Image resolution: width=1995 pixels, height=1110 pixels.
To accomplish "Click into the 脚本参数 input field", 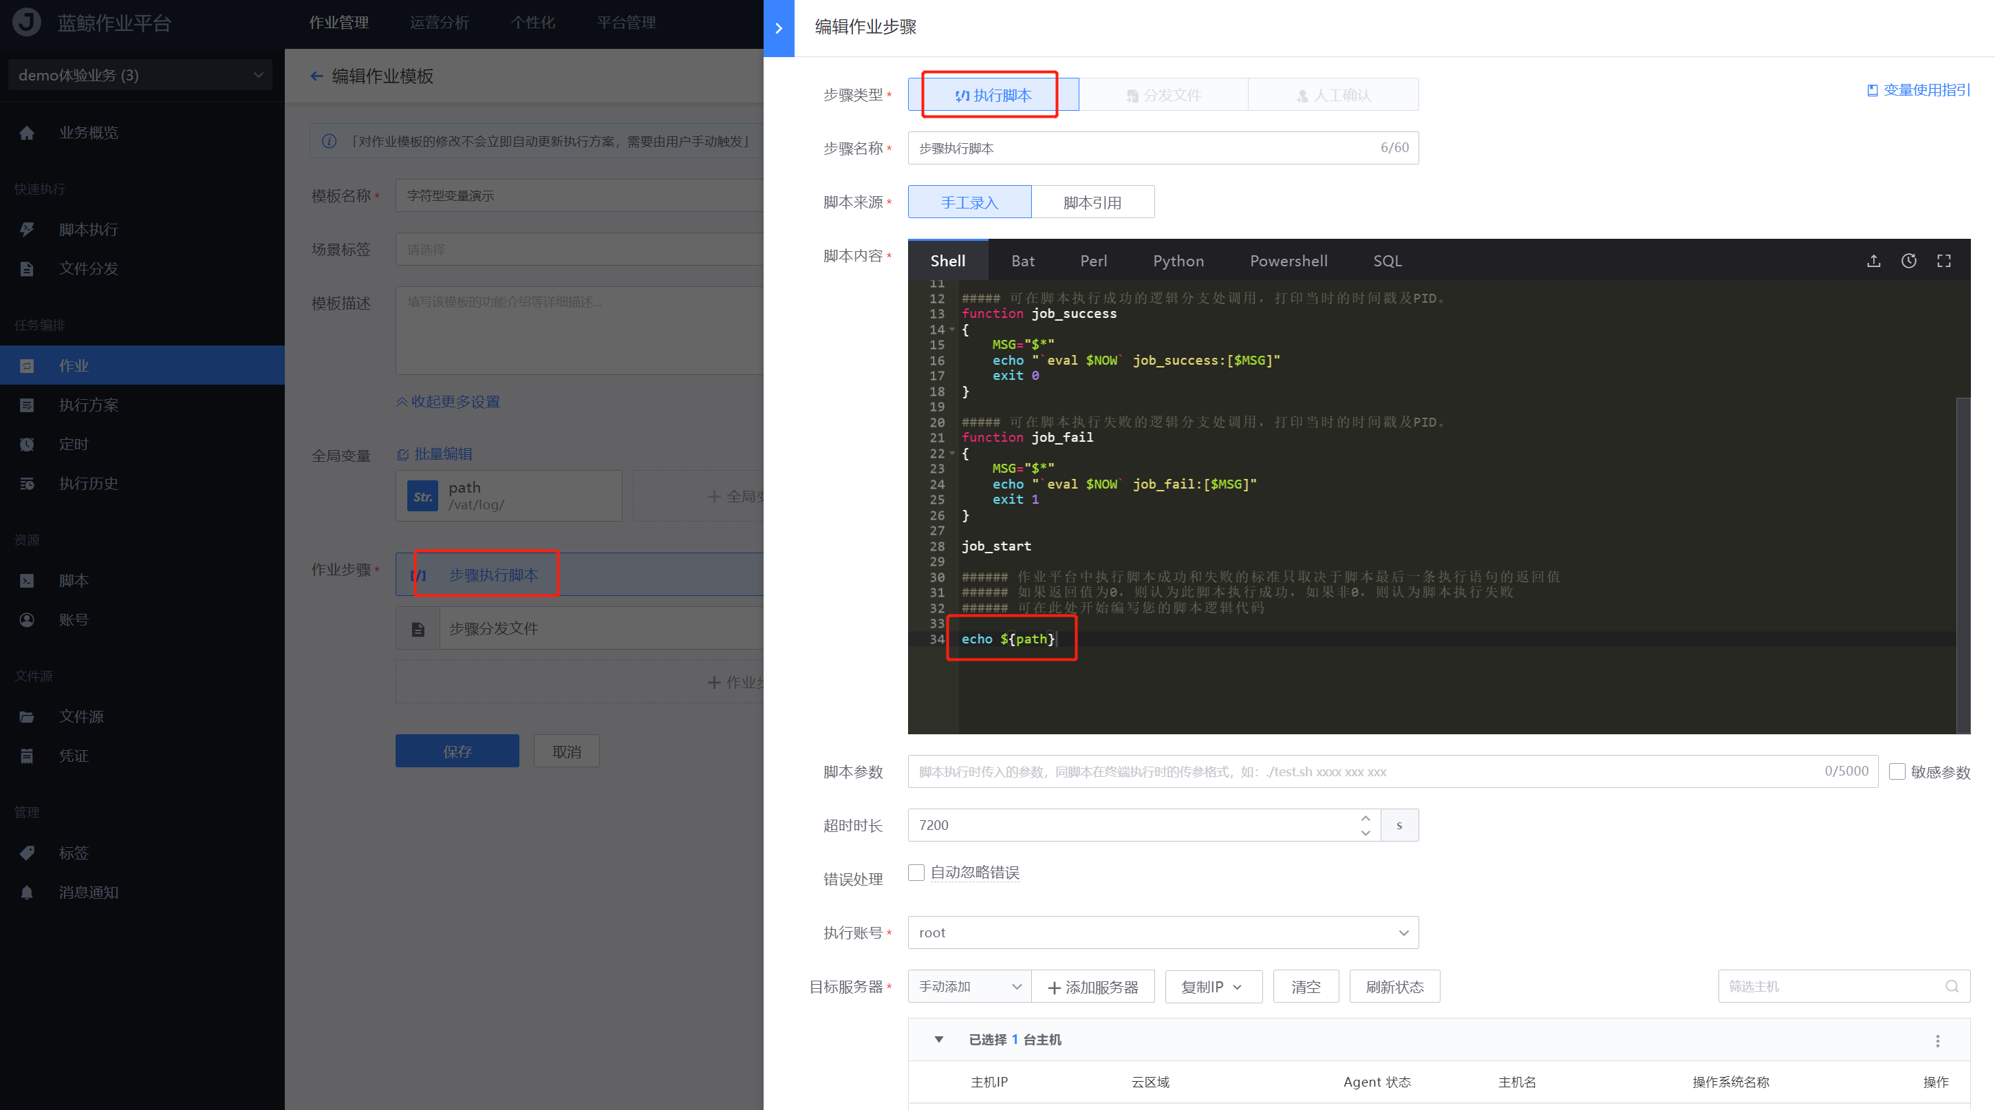I will click(1392, 771).
